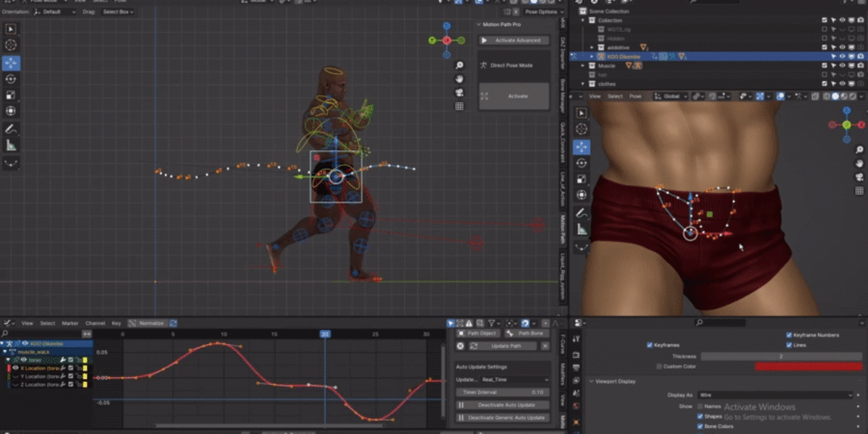Enable the Custom Color checkbox
Viewport: 868px width, 434px height.
click(x=659, y=367)
